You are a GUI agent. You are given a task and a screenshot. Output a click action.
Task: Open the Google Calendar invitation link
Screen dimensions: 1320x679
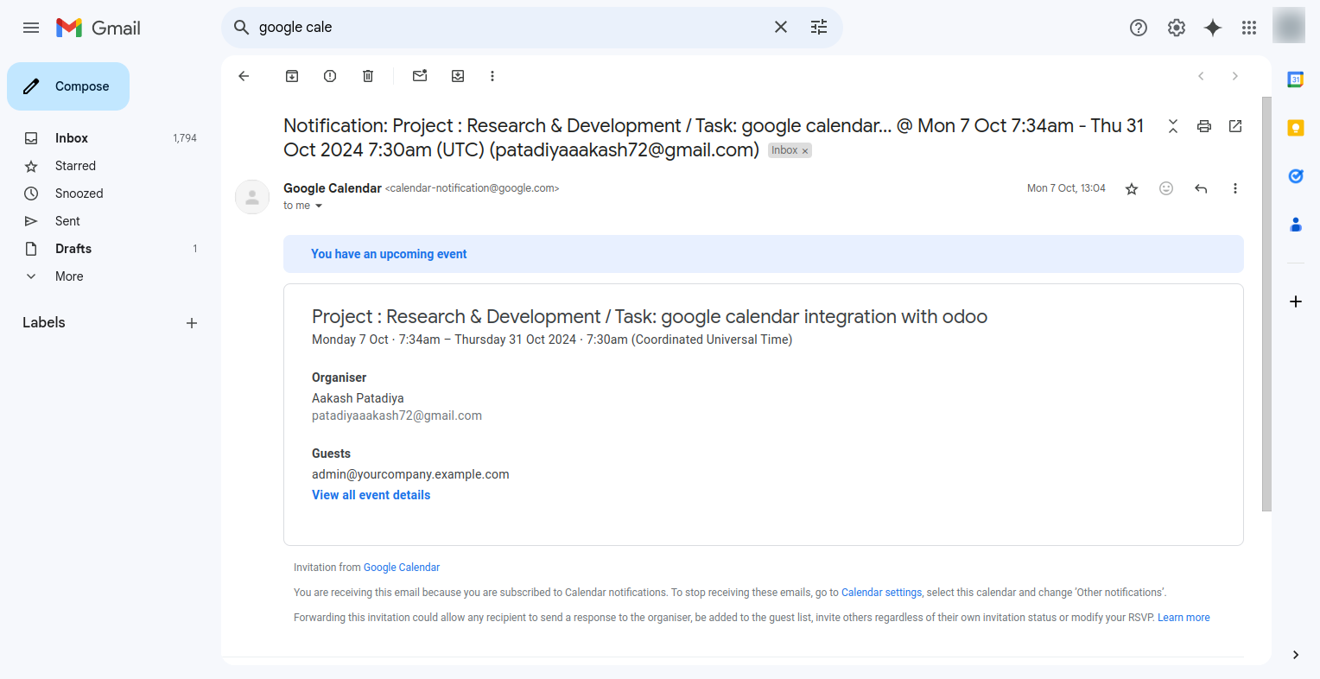[x=402, y=568]
